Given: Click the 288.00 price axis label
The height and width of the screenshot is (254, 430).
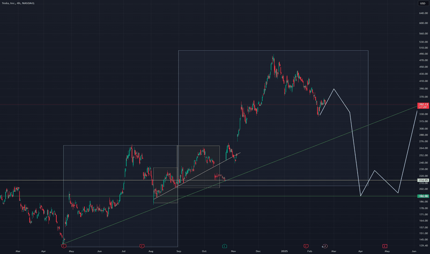Looking at the screenshot, I should [424, 135].
